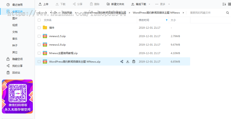This screenshot has height=119, width=231.
Task: Sort by 大小 column header
Action: [173, 20]
